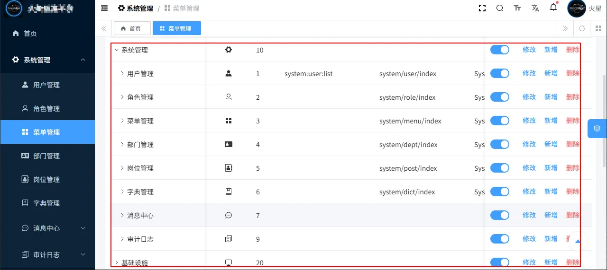
Task: Click the back-to-top arrow button
Action: tap(578, 241)
